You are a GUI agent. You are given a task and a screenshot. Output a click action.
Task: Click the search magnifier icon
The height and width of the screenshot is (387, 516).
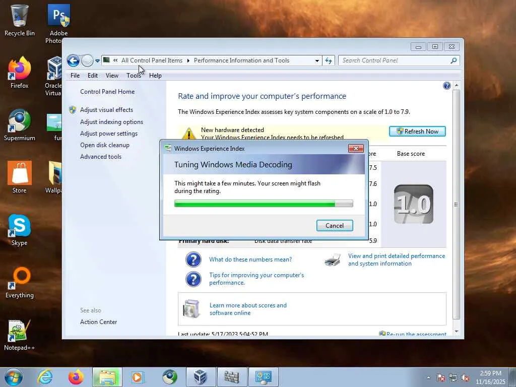(454, 60)
